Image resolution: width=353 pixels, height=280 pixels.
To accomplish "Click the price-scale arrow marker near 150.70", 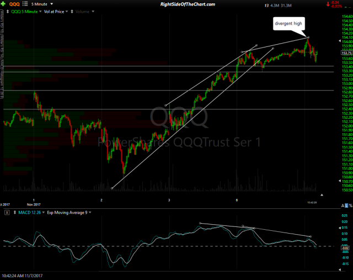I will click(x=340, y=181).
